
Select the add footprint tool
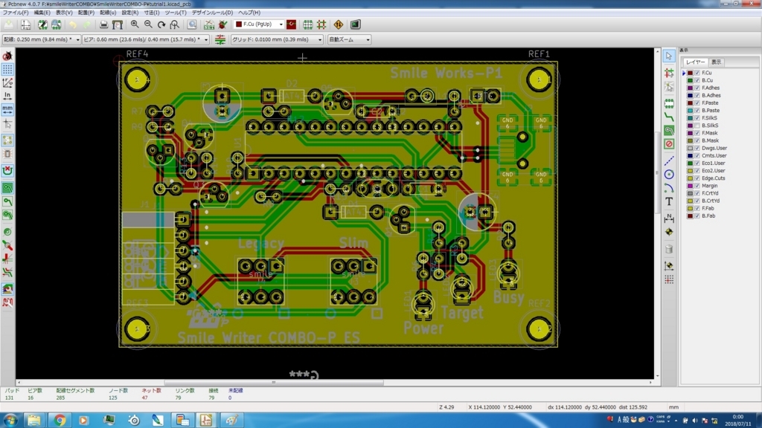[x=669, y=104]
